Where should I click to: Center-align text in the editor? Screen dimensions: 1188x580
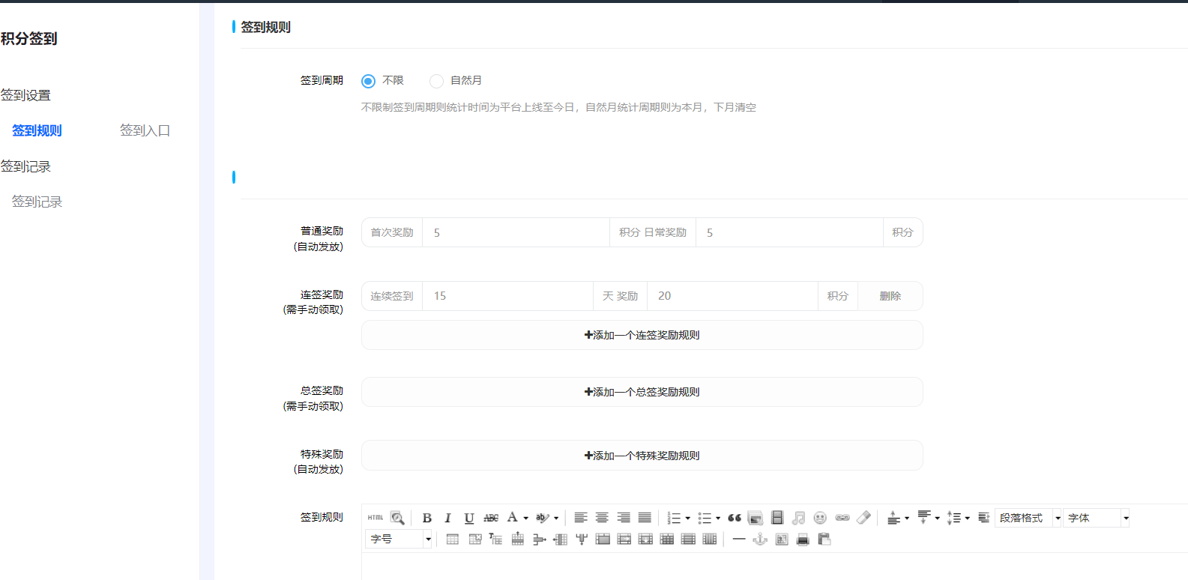[x=602, y=518]
